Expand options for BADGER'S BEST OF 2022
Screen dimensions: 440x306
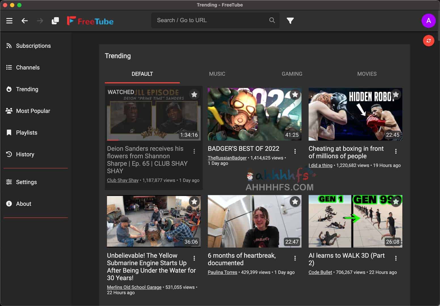coord(295,151)
